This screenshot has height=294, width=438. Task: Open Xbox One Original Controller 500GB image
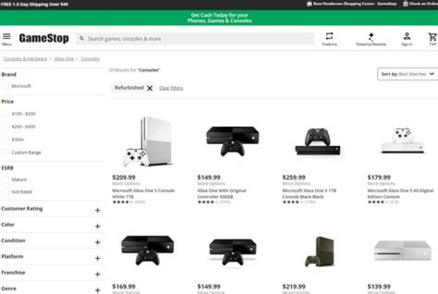pyautogui.click(x=232, y=141)
